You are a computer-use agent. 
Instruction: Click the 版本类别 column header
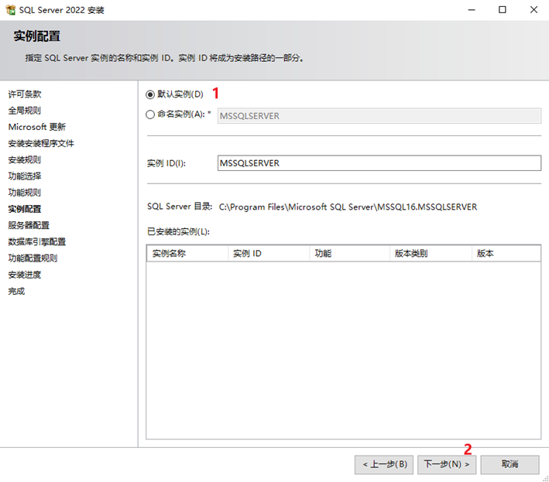(x=431, y=253)
